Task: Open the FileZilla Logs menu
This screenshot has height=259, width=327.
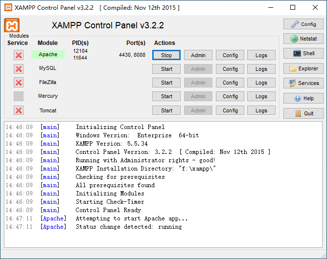Action: [261, 83]
